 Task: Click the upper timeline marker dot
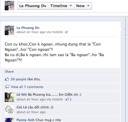pos(125,29)
